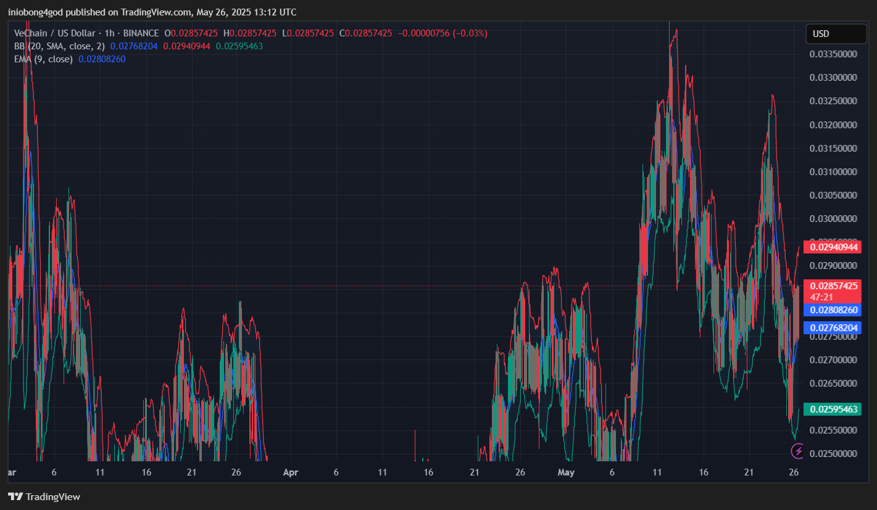This screenshot has width=877, height=510.
Task: Click the May label on the time axis
Action: coord(566,472)
